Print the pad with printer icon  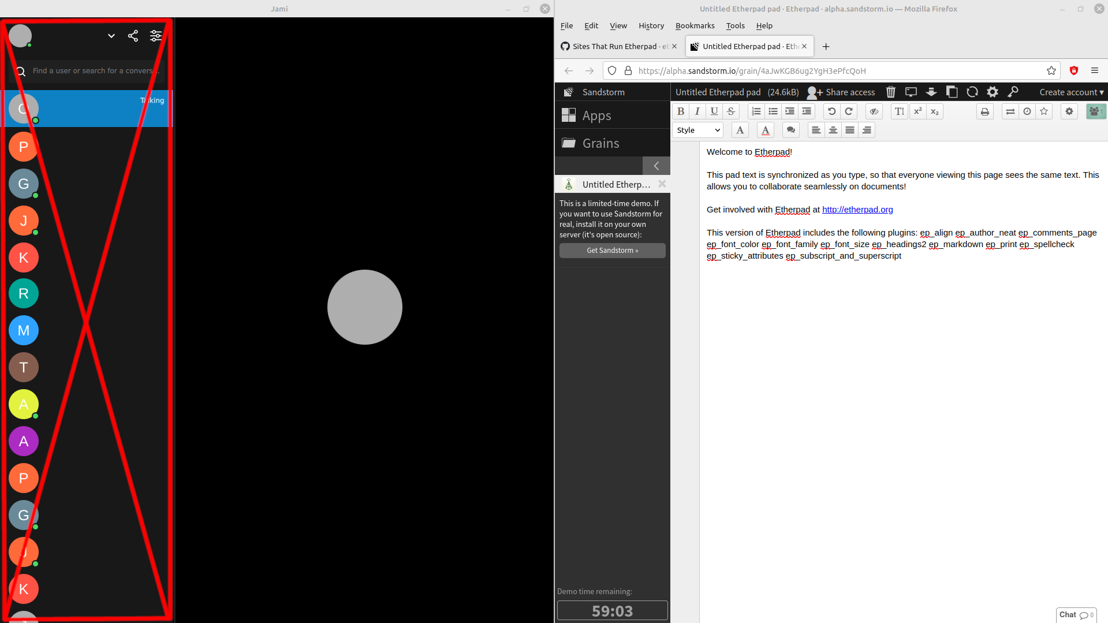(985, 111)
